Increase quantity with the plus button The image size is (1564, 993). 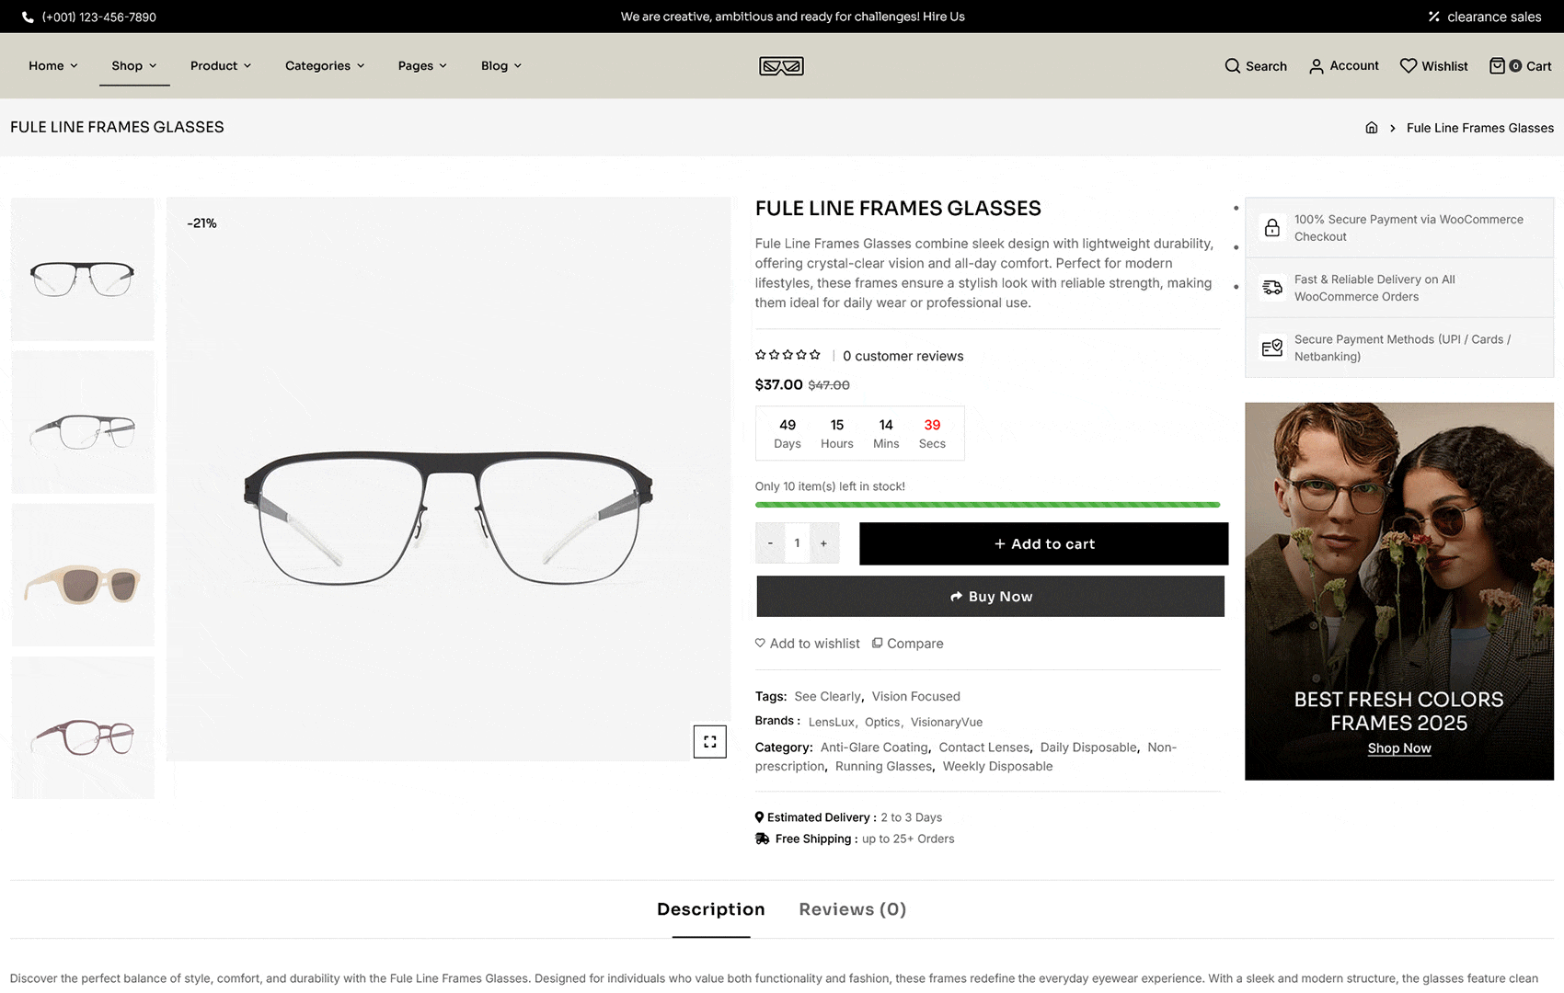click(823, 543)
